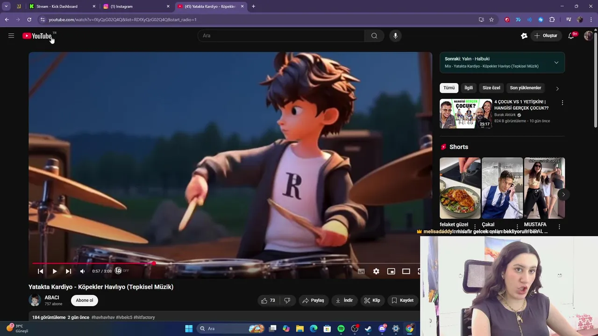Screen dimensions: 598x336
Task: Open the felaket güzel short
Action: pyautogui.click(x=460, y=188)
